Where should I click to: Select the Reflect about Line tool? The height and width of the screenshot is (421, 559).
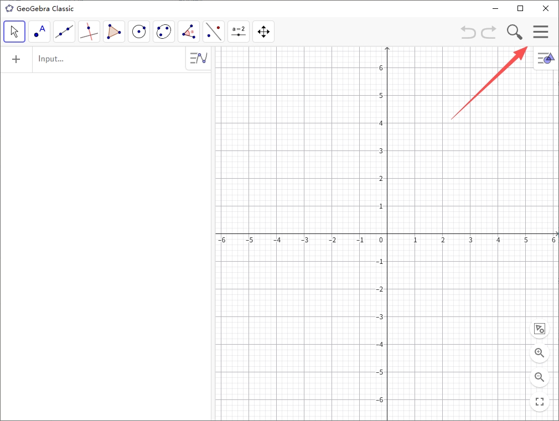pyautogui.click(x=214, y=32)
